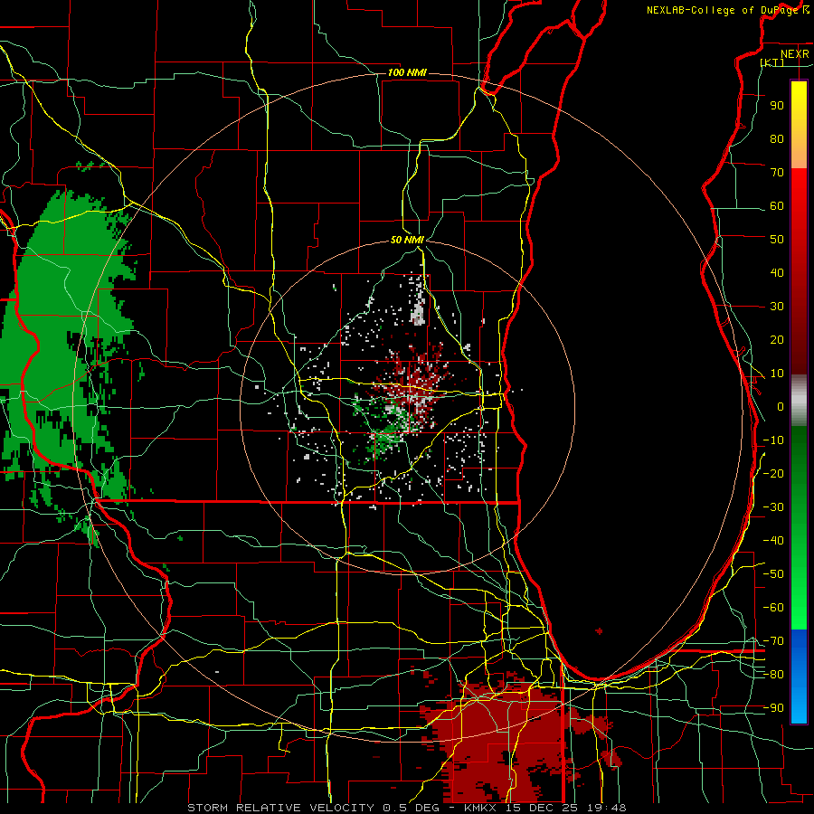The height and width of the screenshot is (814, 814).
Task: Click the 70 value on velocity scale
Action: click(x=777, y=173)
